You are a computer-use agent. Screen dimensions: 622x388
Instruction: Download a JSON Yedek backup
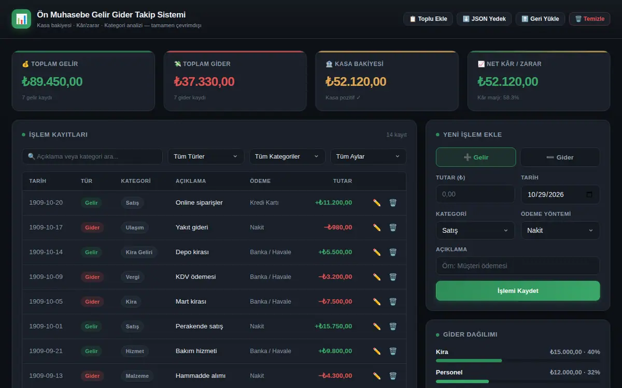484,19
